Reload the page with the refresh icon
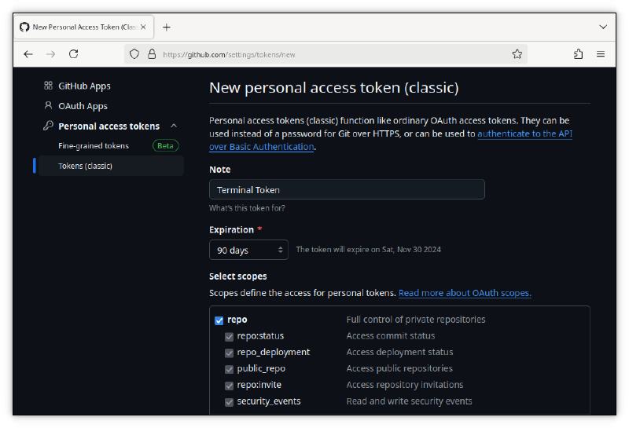This screenshot has width=629, height=428. (x=73, y=54)
